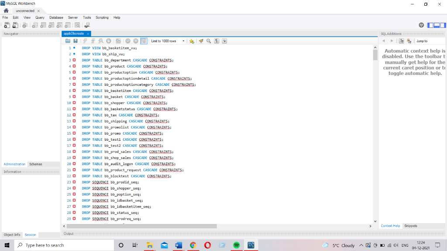Toggle continue-on-error execution button
Screen dimensions: 447x251
tap(118, 41)
